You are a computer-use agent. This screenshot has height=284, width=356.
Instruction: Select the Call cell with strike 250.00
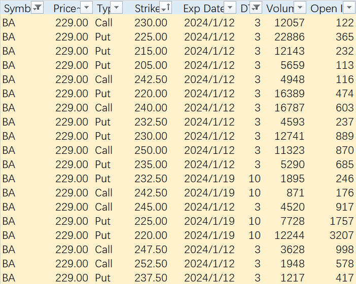click(x=104, y=150)
